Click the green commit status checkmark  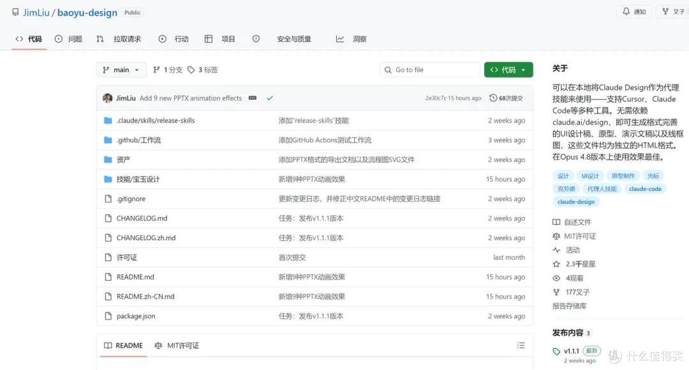point(270,98)
